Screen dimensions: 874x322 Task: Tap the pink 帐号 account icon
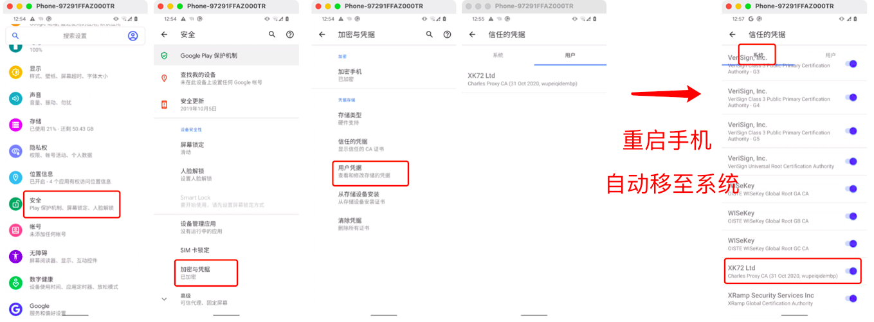[15, 230]
